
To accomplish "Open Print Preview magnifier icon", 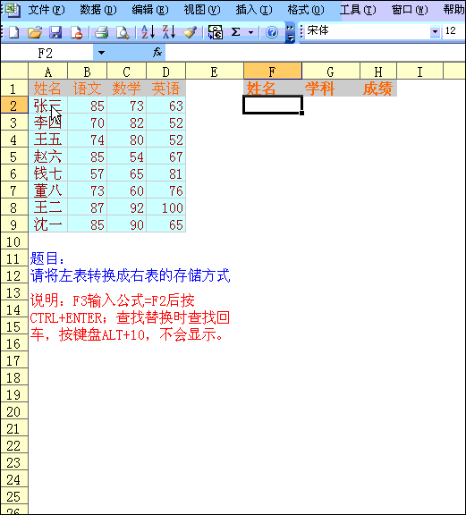I will [x=123, y=32].
